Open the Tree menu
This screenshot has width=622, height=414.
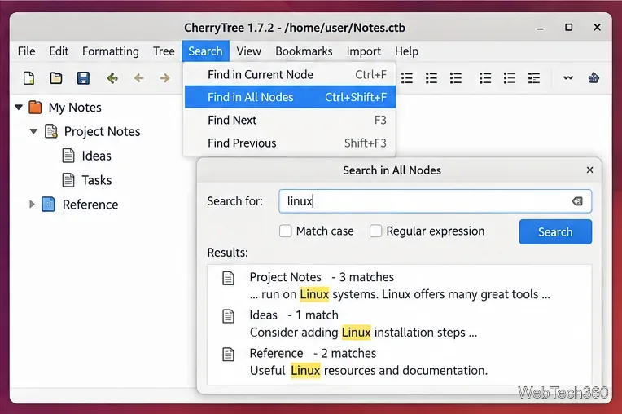tap(164, 51)
